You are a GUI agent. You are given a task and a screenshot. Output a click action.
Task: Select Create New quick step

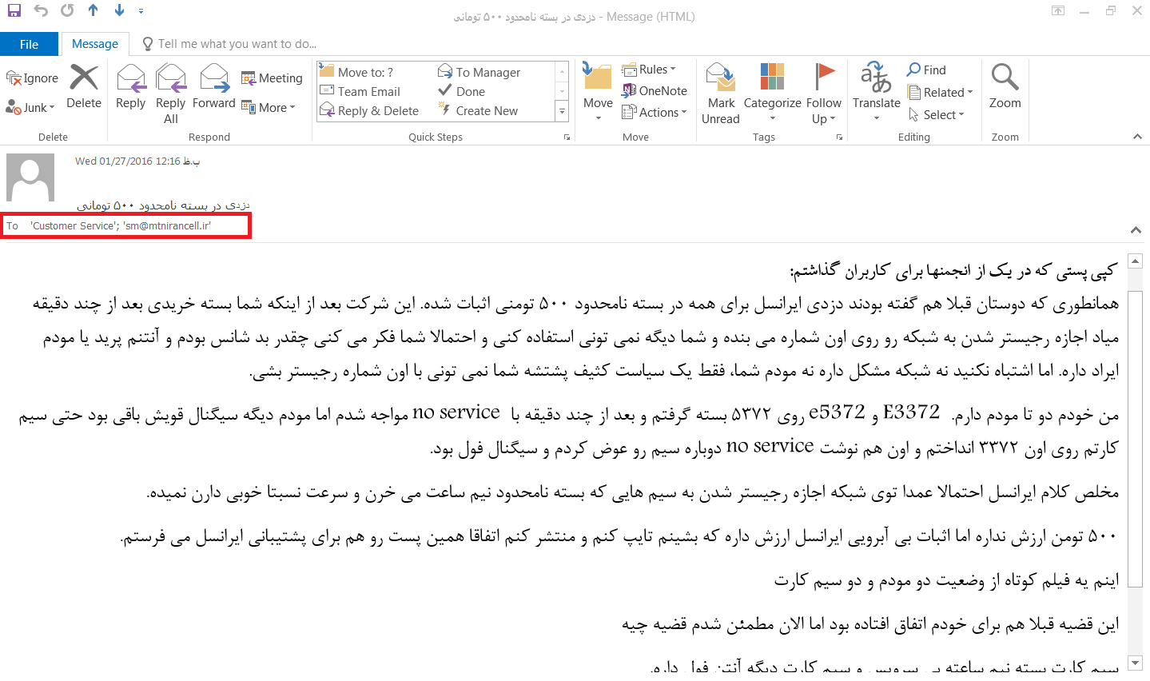point(478,110)
